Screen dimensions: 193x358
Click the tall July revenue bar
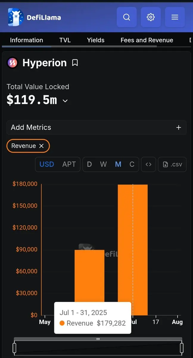click(x=133, y=250)
